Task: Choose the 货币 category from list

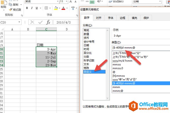Action: [87, 38]
